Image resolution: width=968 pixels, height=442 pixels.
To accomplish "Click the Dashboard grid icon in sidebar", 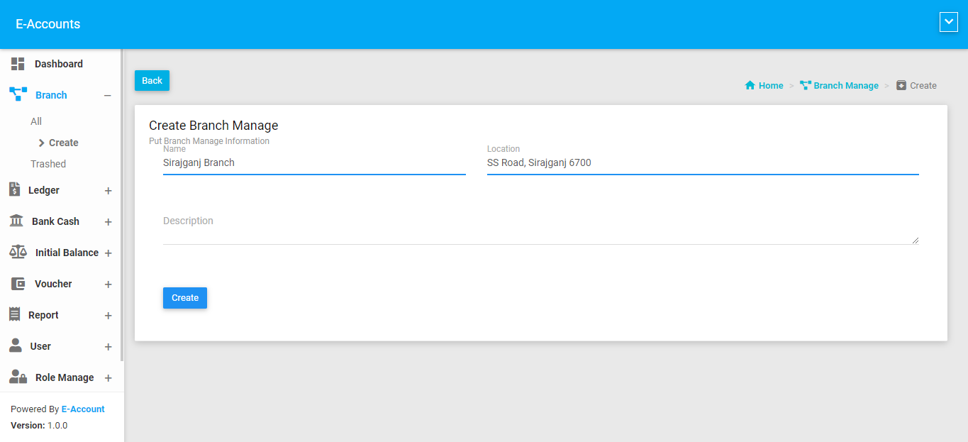I will coord(18,64).
